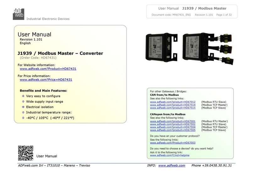Click the 'J1939 / Modbus Master – Converter' heading
The height and width of the screenshot is (178, 254).
click(60, 53)
